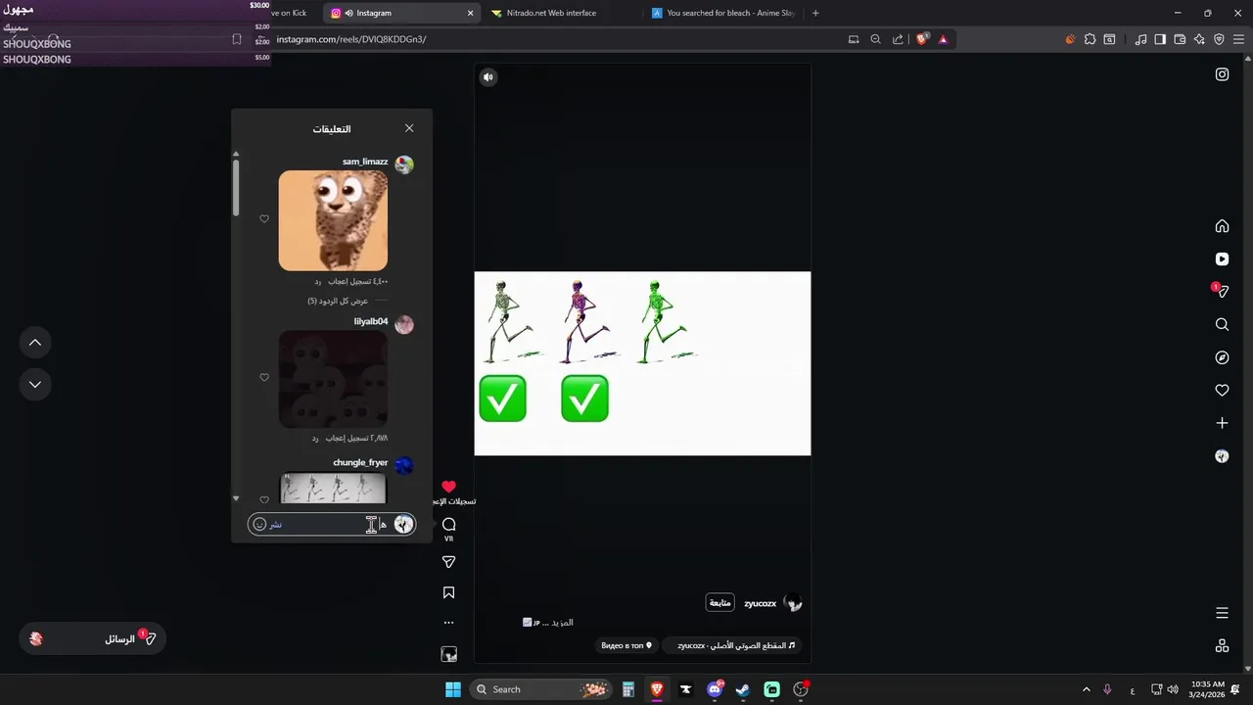Image resolution: width=1253 pixels, height=705 pixels.
Task: Expand the reel caption with 'more'
Action: pos(562,623)
